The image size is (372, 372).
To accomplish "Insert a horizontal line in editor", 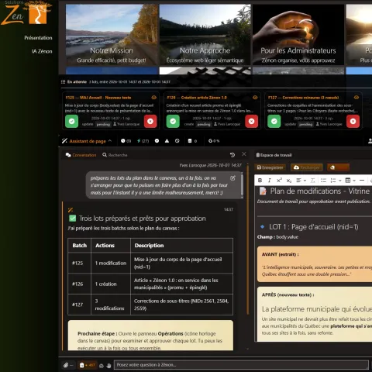I will (x=362, y=181).
